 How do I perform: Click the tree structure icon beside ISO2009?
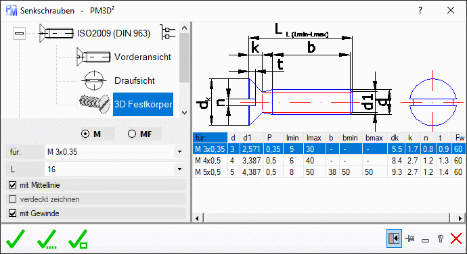pyautogui.click(x=168, y=32)
